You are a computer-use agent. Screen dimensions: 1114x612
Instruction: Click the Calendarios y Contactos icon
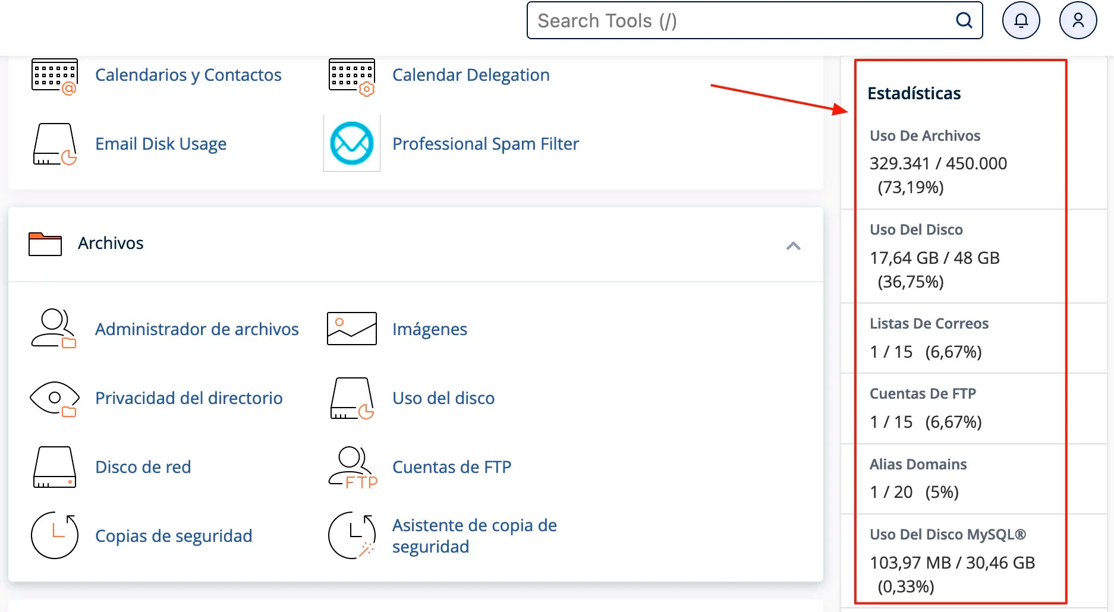tap(54, 76)
